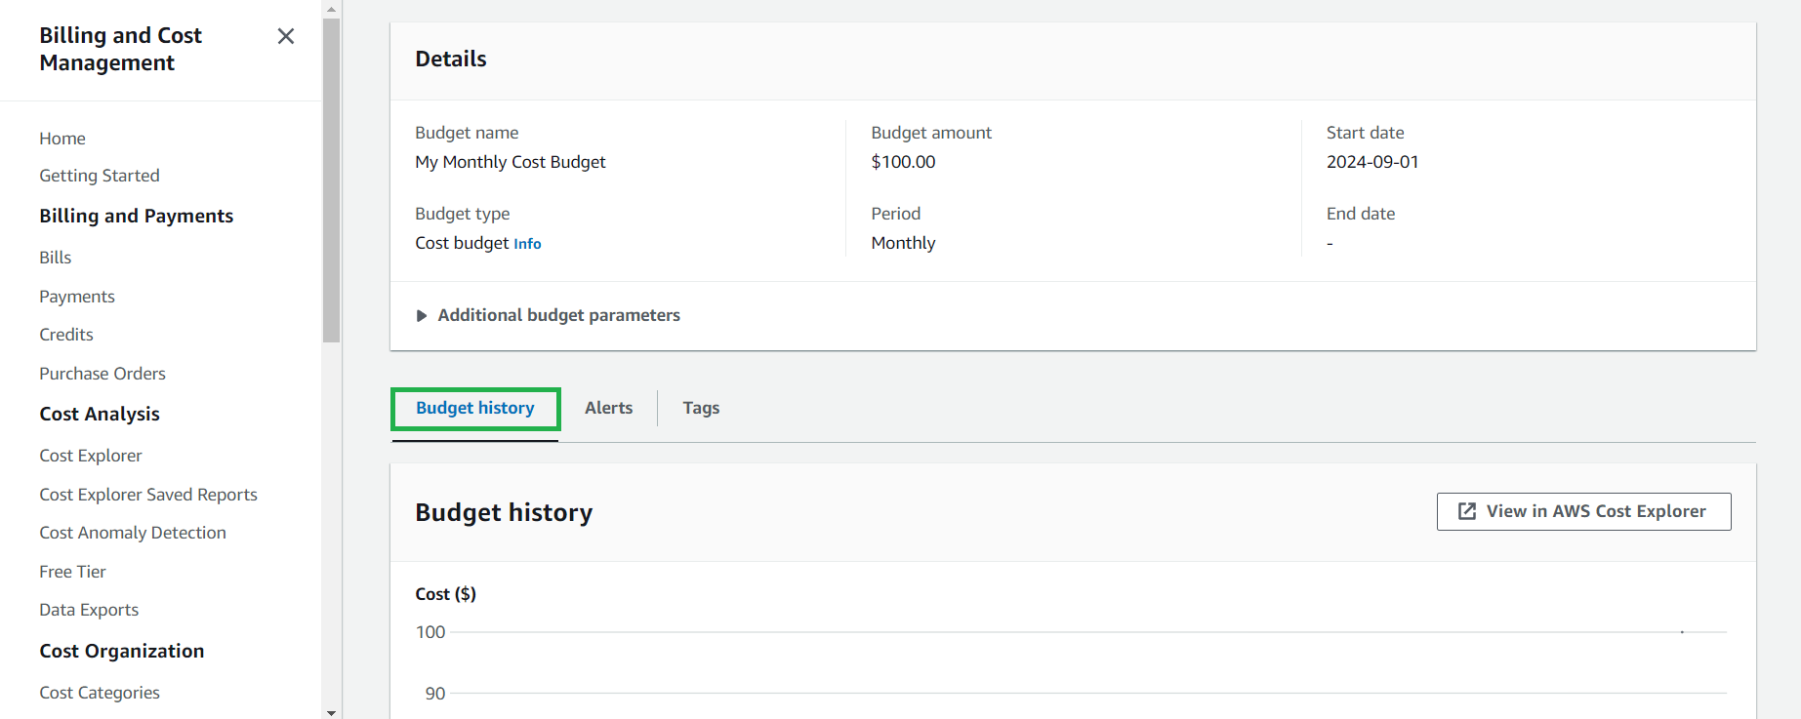Navigate to Payments
This screenshot has width=1801, height=719.
click(77, 297)
